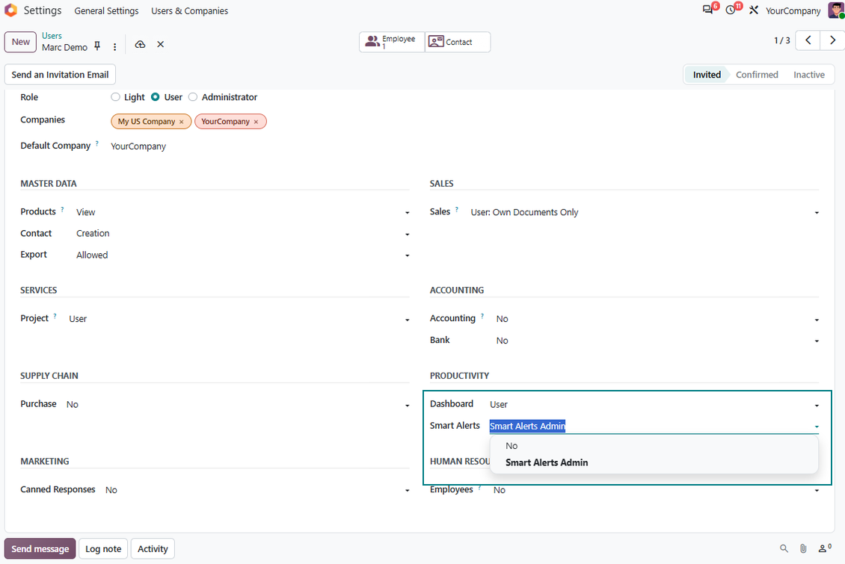Choose the No option for Smart Alerts
Viewport: 845px width, 564px height.
(654, 446)
